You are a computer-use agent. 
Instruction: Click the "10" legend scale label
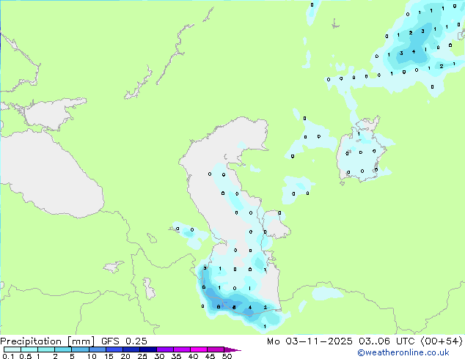coord(92,356)
